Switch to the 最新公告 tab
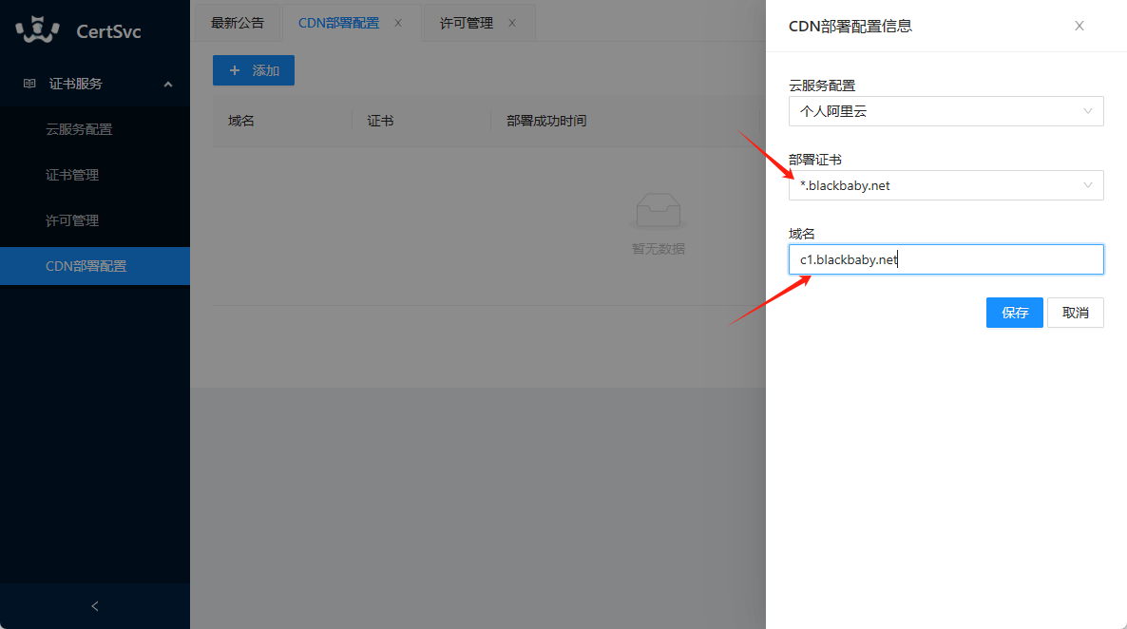Image resolution: width=1127 pixels, height=629 pixels. pyautogui.click(x=237, y=22)
